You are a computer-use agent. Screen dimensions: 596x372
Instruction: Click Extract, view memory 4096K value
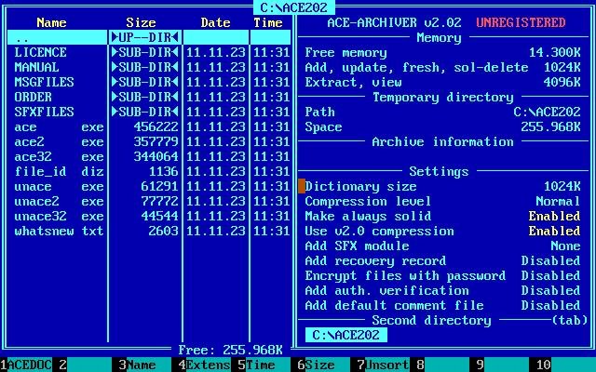562,82
